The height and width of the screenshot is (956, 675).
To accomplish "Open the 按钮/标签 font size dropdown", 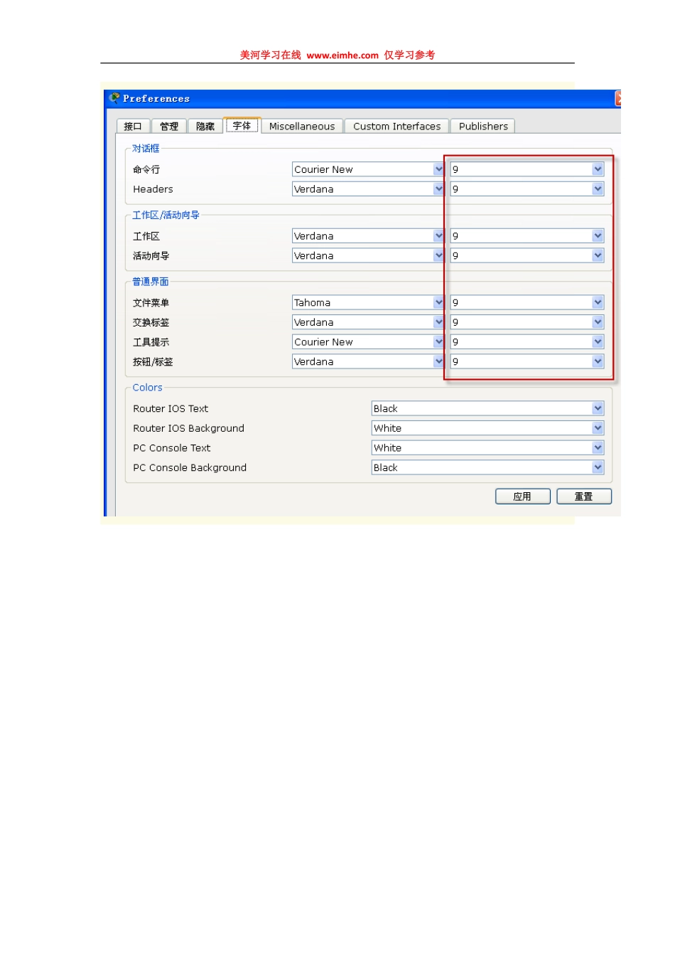I will 598,361.
